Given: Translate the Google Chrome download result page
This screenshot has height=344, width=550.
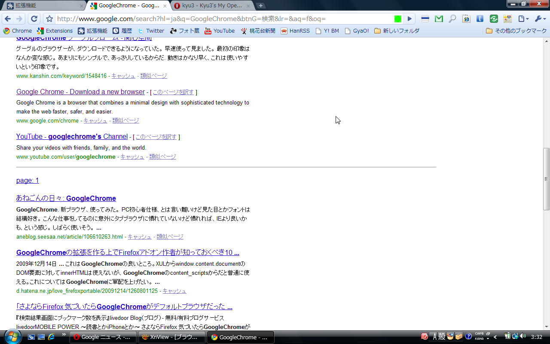Looking at the screenshot, I should [173, 92].
